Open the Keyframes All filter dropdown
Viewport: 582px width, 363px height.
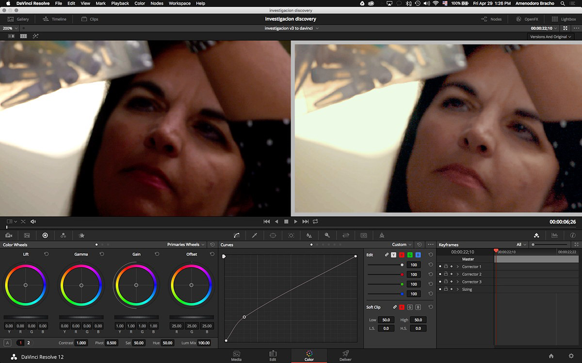point(521,244)
